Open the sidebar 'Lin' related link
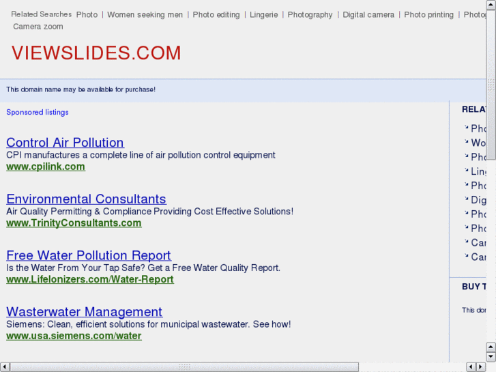This screenshot has height=372, width=496. pos(478,171)
